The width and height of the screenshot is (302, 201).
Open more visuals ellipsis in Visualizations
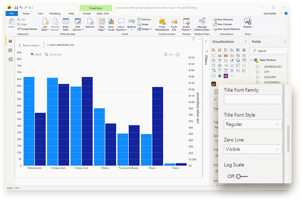232,76
